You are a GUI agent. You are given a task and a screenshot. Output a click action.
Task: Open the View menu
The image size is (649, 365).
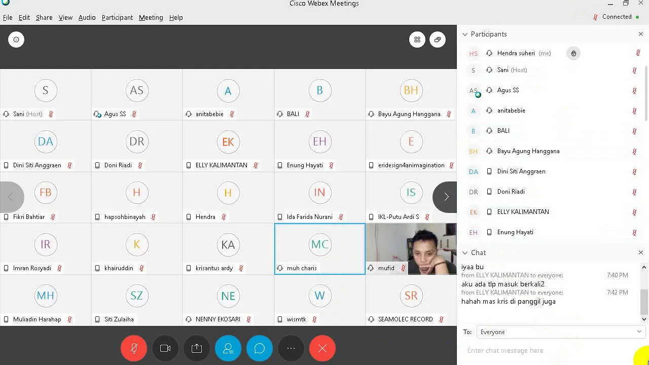[x=65, y=17]
